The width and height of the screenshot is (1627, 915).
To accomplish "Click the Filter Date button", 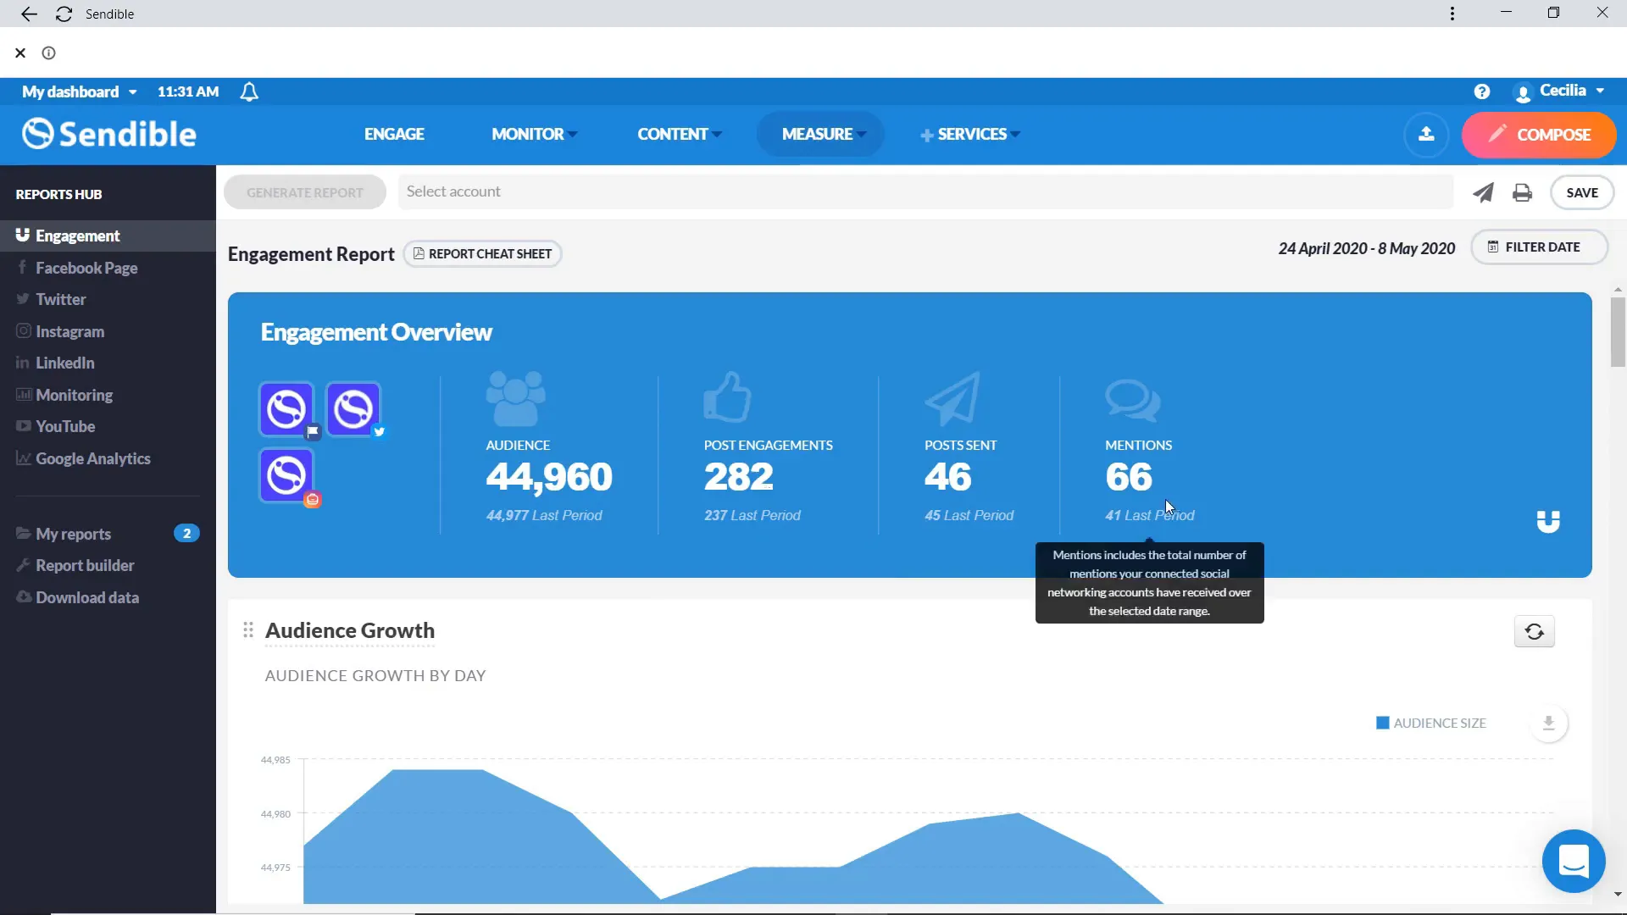I will (1539, 247).
